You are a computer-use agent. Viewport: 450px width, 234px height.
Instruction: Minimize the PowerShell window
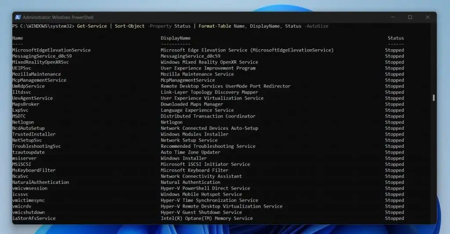[392, 17]
